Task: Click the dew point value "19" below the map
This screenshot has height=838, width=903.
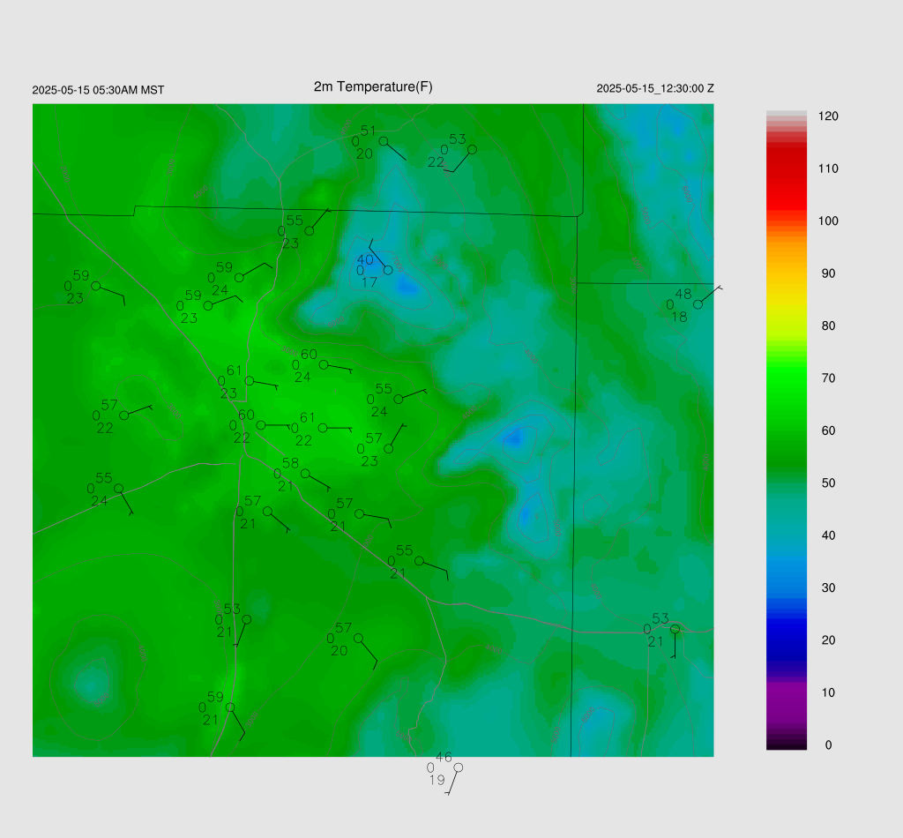Action: pos(437,780)
